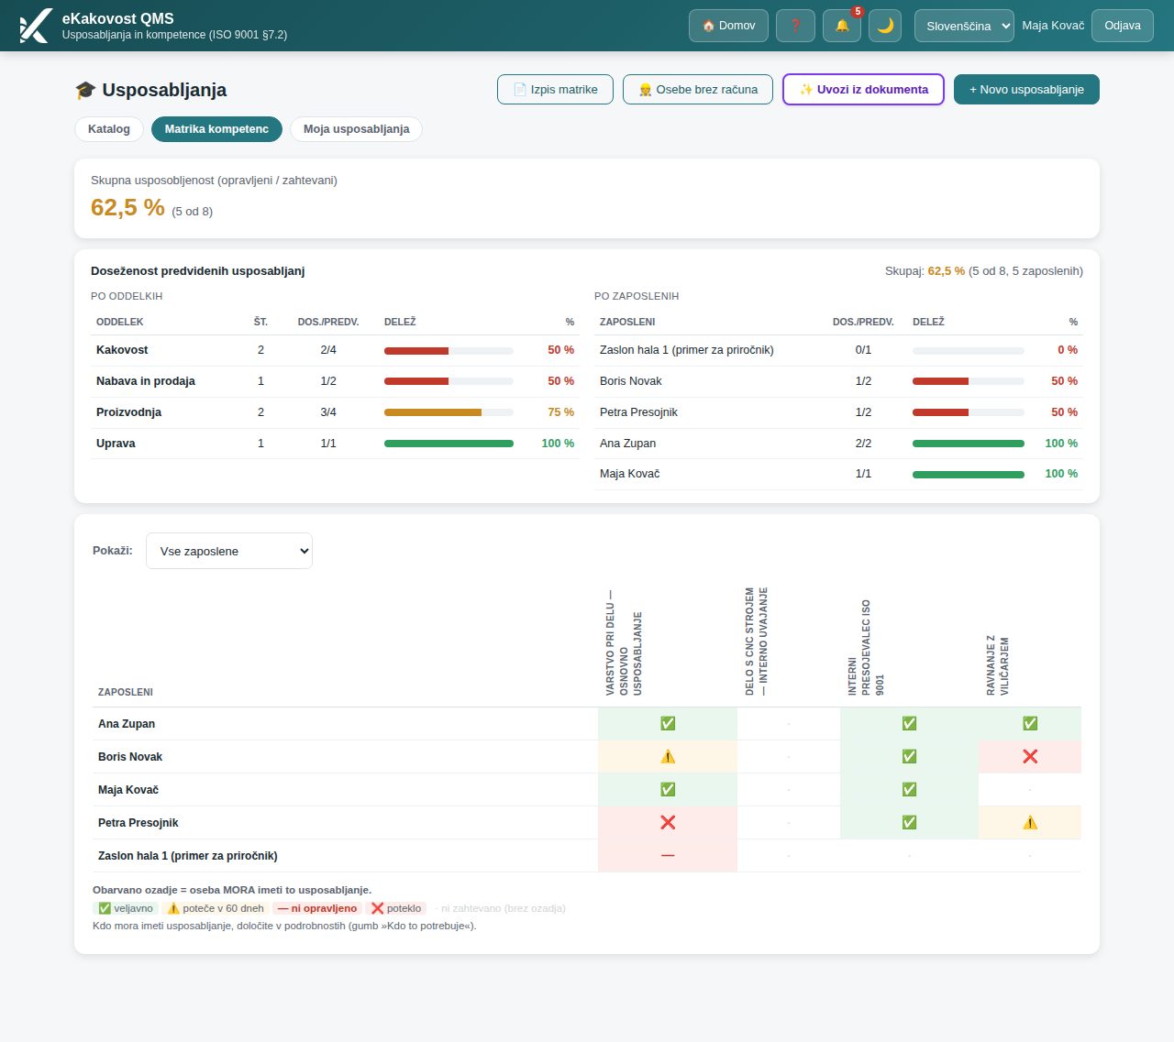Viewport: 1174px width, 1042px height.
Task: Click Petra Presojnik's viličar warning icon
Action: point(1030,823)
